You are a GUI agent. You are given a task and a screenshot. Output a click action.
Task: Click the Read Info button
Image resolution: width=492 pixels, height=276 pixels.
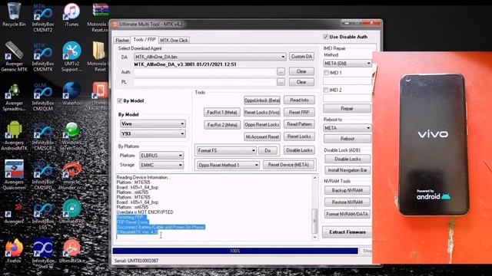299,100
